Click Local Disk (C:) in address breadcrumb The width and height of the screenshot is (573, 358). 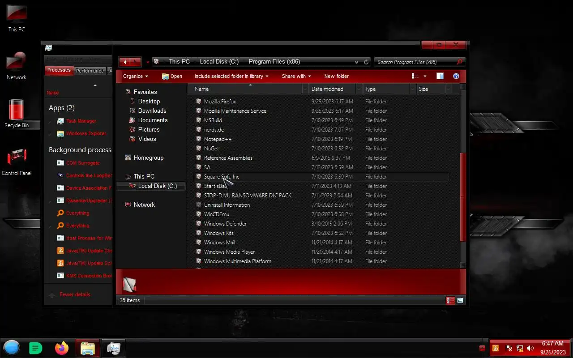219,62
